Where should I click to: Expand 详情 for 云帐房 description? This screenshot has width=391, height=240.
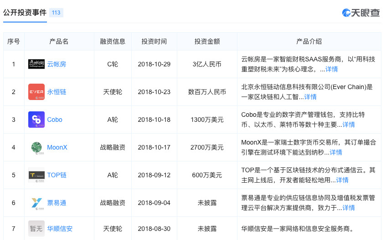click(x=332, y=69)
